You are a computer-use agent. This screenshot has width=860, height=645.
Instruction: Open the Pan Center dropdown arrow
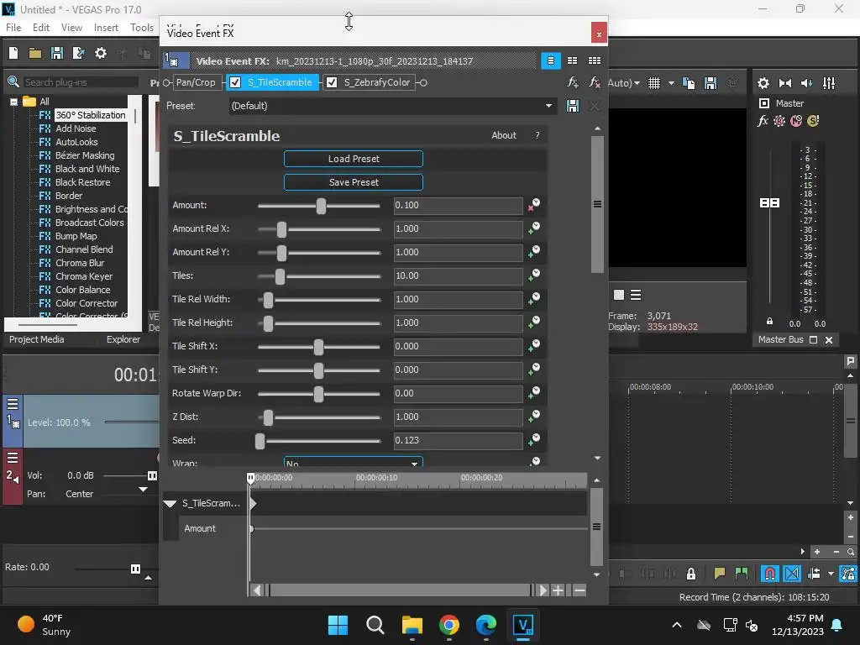point(143,490)
